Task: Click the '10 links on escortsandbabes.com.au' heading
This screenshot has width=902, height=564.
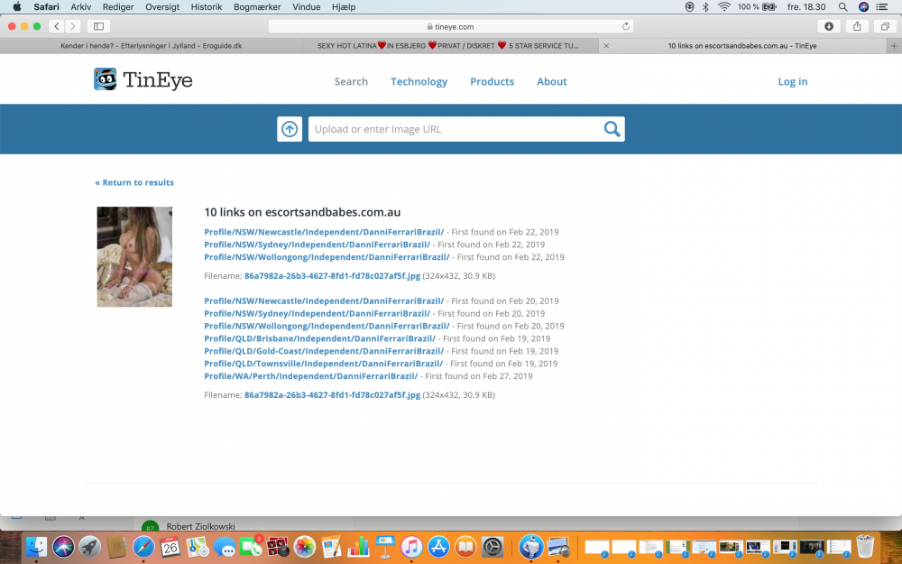Action: [302, 212]
